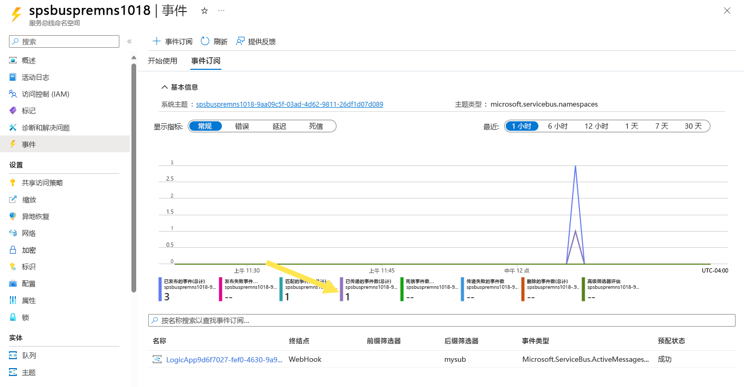744x387 pixels.
Task: Click the 事件 lightning icon in sidebar
Action: pos(13,144)
